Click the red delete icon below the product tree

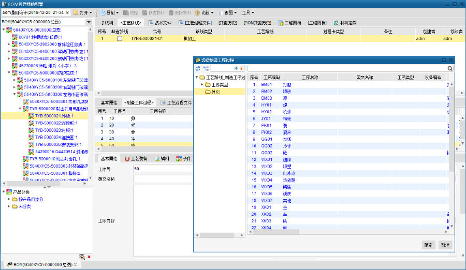[89, 257]
